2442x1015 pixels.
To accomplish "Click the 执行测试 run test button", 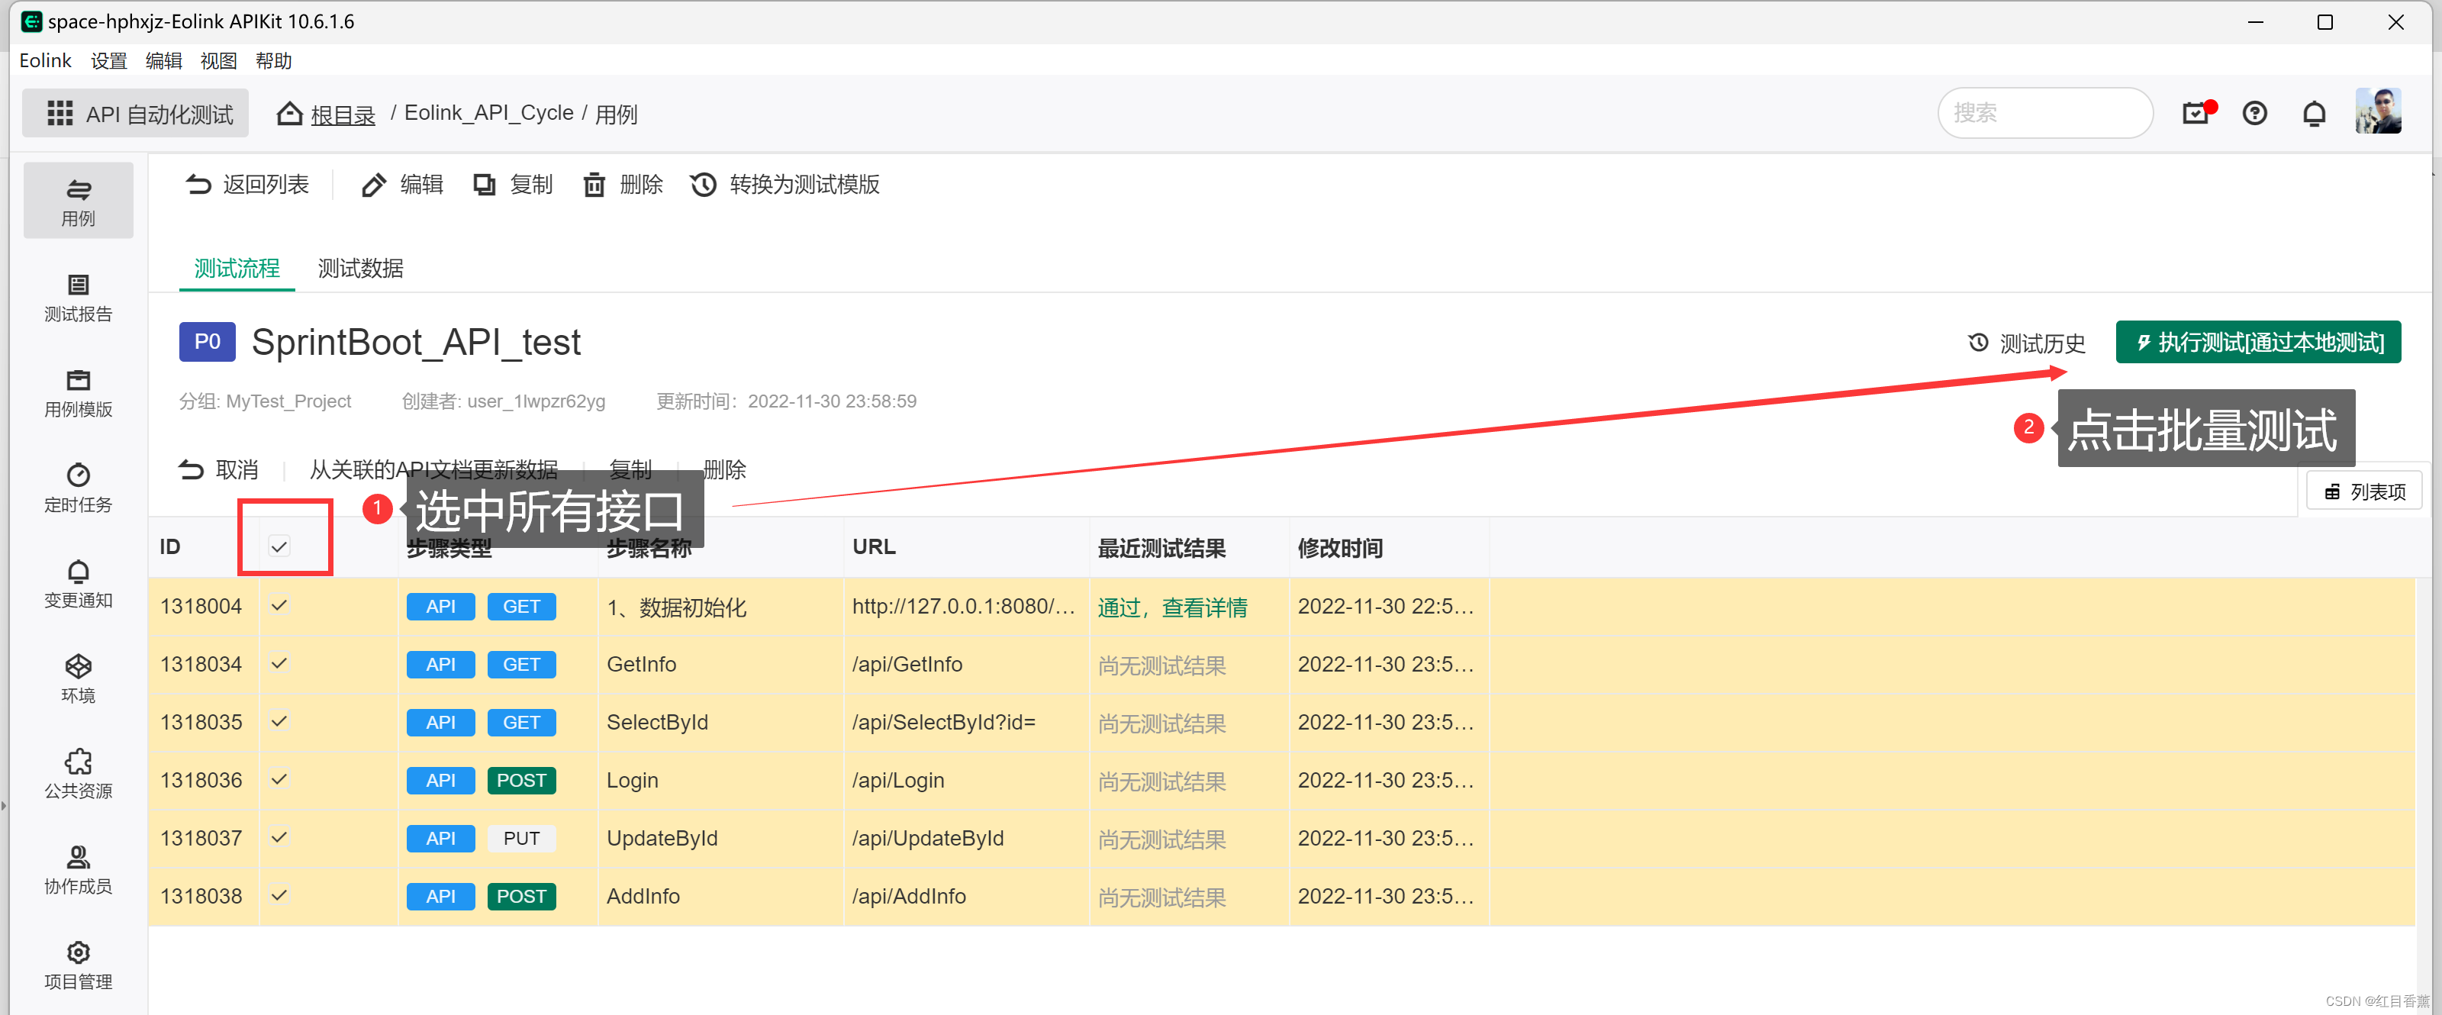I will 2257,342.
